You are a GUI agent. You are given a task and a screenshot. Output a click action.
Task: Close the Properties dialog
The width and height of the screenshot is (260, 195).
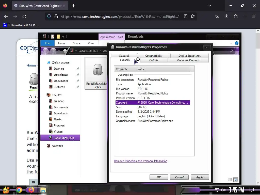206,47
